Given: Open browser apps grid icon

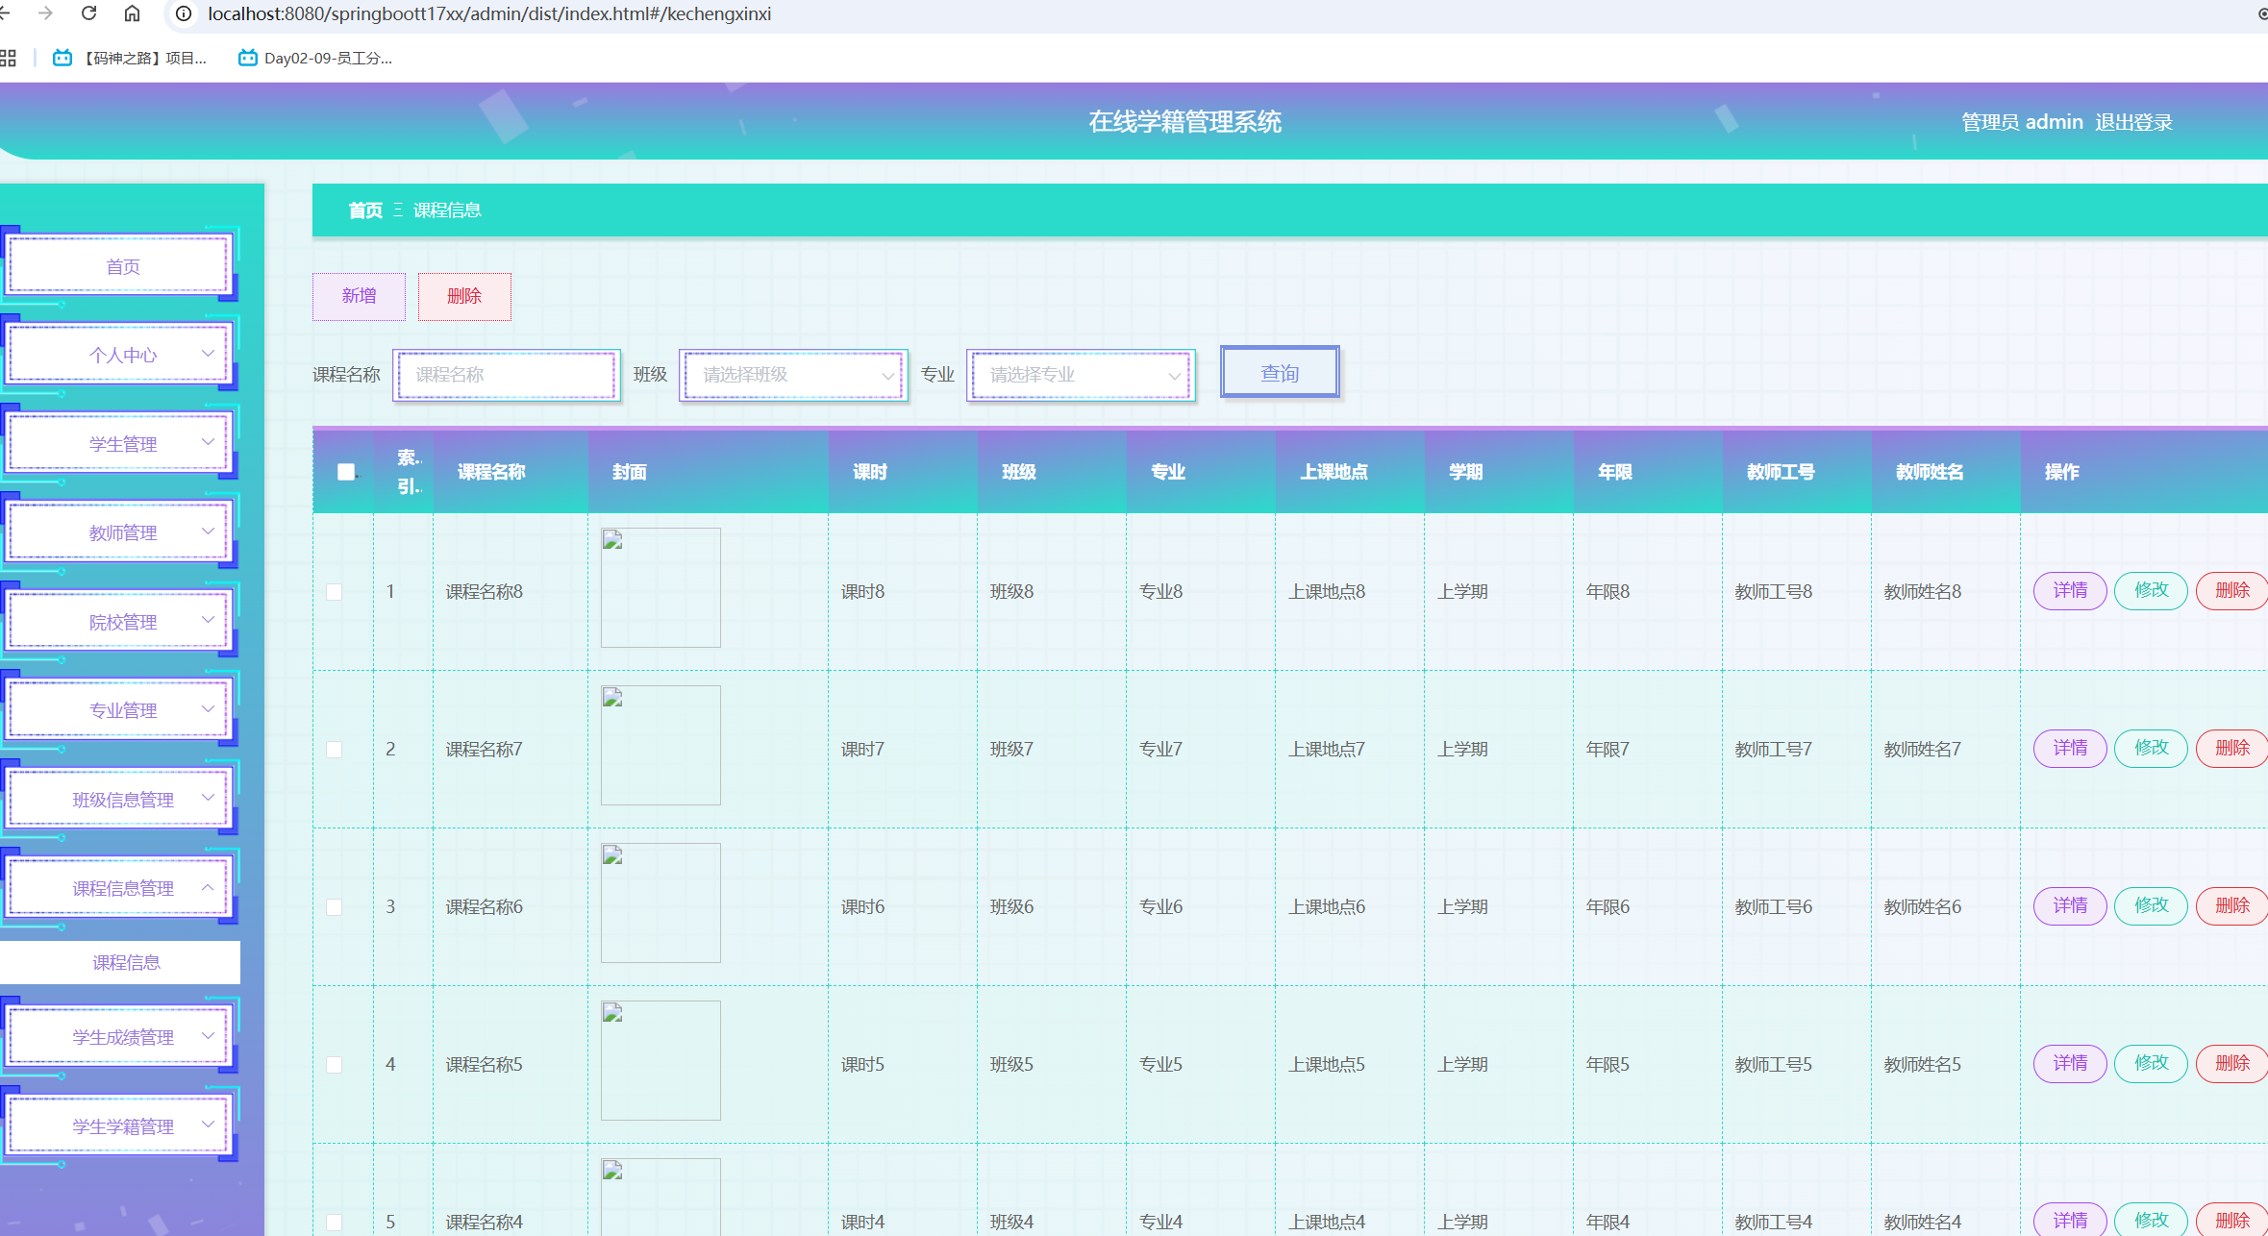Looking at the screenshot, I should click(x=8, y=58).
